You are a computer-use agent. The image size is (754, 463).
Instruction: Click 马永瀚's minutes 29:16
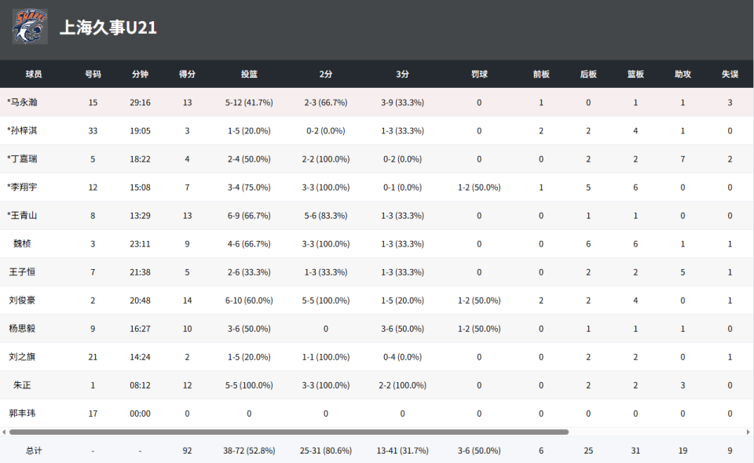coord(140,102)
